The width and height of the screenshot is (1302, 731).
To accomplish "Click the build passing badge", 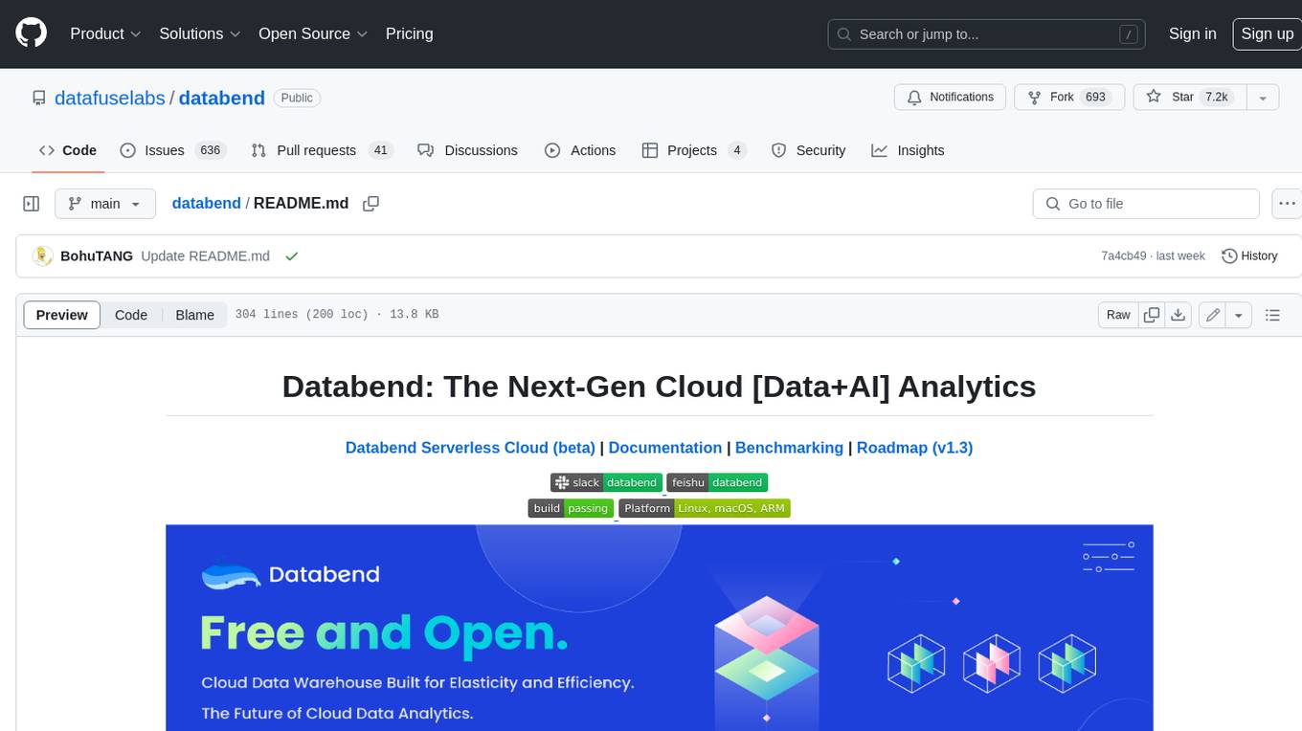I will (571, 508).
